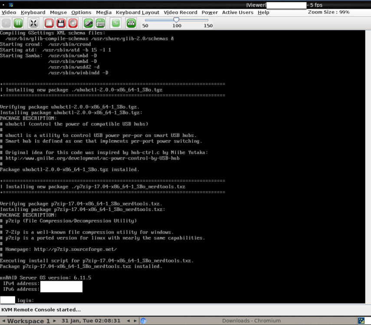Viewport: 371px width, 325px height.
Task: Show the soft keyboard icon
Action: click(x=100, y=23)
